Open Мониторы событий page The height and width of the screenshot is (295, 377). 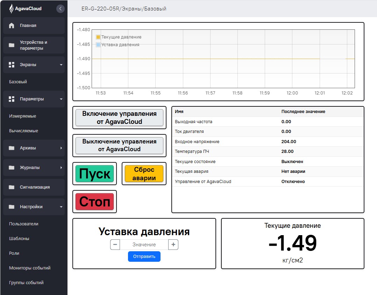(x=30, y=268)
